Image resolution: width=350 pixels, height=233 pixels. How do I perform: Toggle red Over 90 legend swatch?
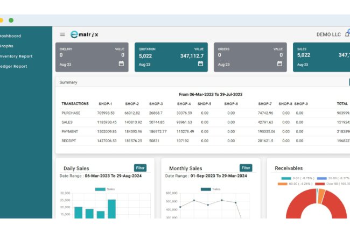tap(320, 183)
